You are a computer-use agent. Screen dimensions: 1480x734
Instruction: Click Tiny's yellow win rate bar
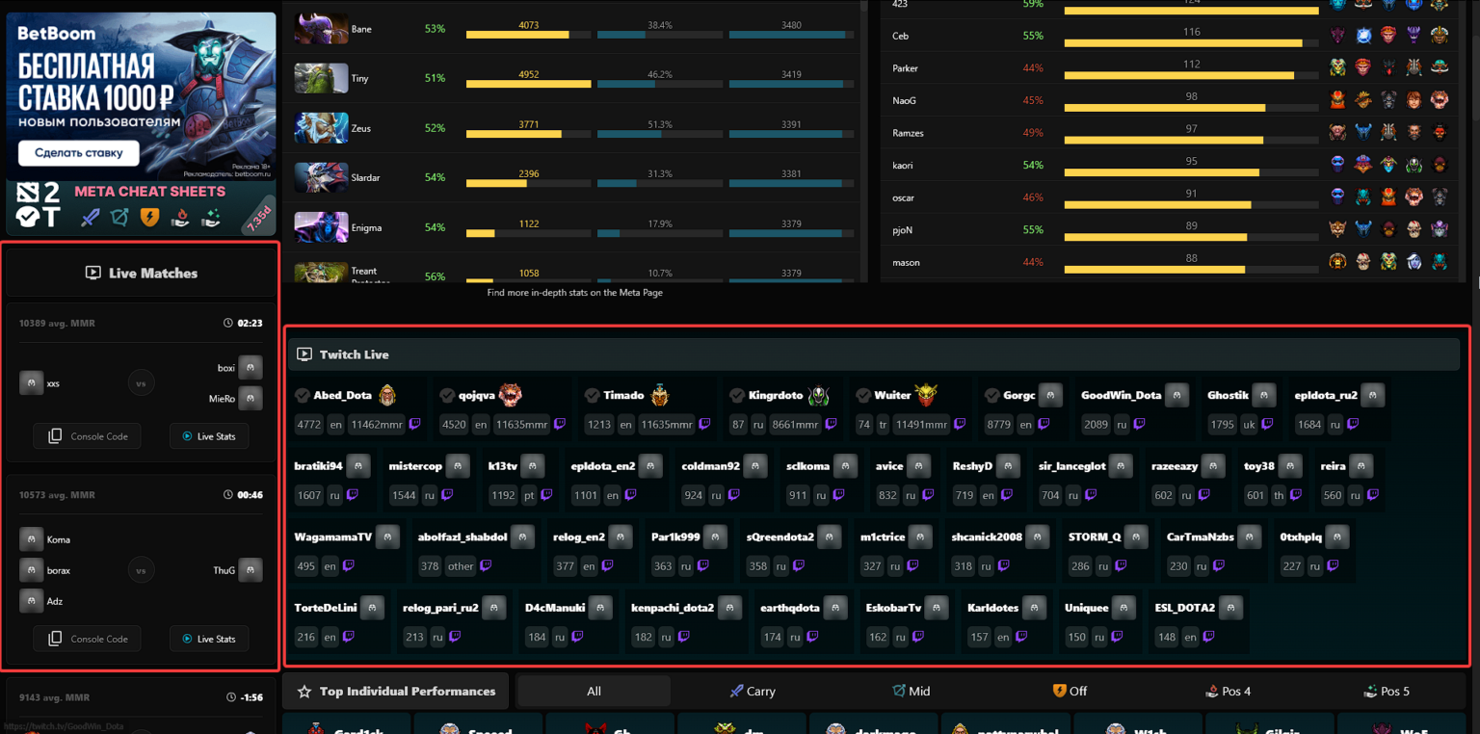[x=528, y=84]
